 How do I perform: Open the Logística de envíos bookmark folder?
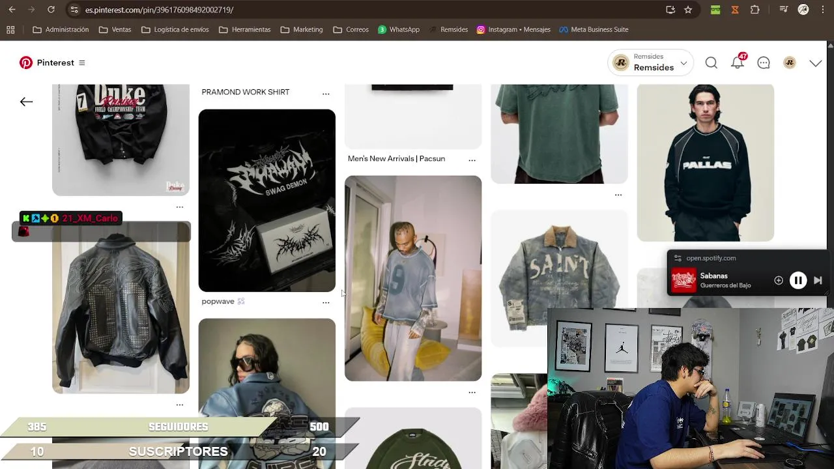(175, 29)
